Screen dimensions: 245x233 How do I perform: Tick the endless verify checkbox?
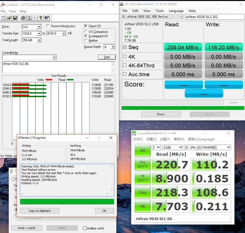pyautogui.click(x=85, y=228)
